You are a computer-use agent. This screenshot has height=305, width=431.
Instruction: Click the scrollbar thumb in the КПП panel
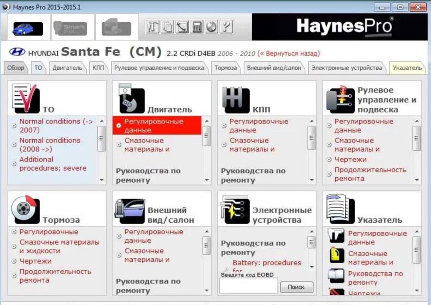coord(312,138)
